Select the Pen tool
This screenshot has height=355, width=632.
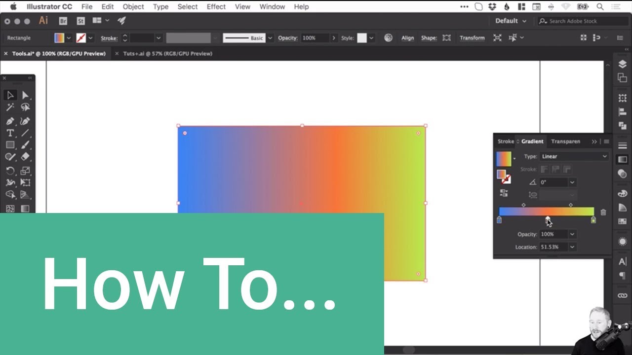point(10,121)
